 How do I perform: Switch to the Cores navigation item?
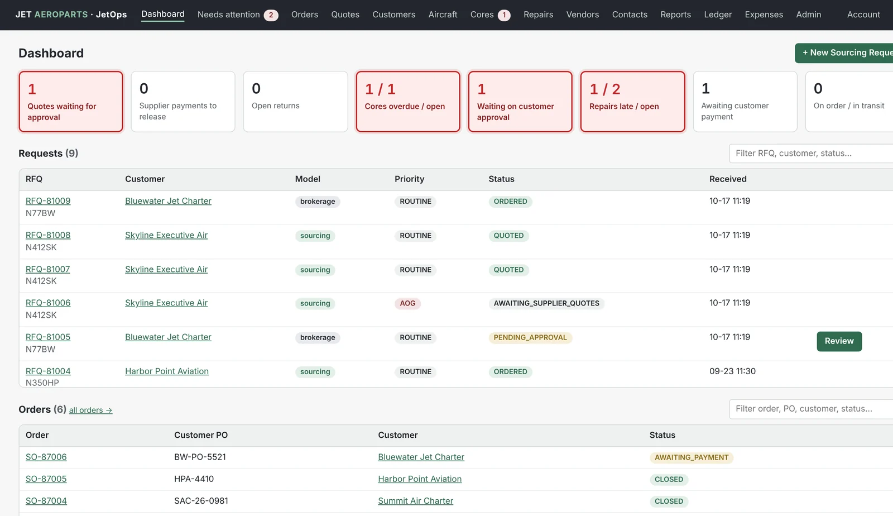(490, 15)
